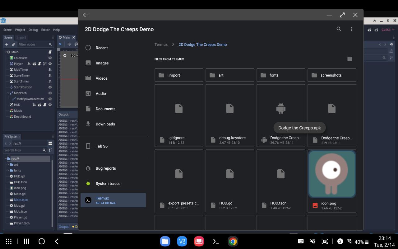
Task: Select the icon.png thumbnail
Action: pyautogui.click(x=332, y=174)
